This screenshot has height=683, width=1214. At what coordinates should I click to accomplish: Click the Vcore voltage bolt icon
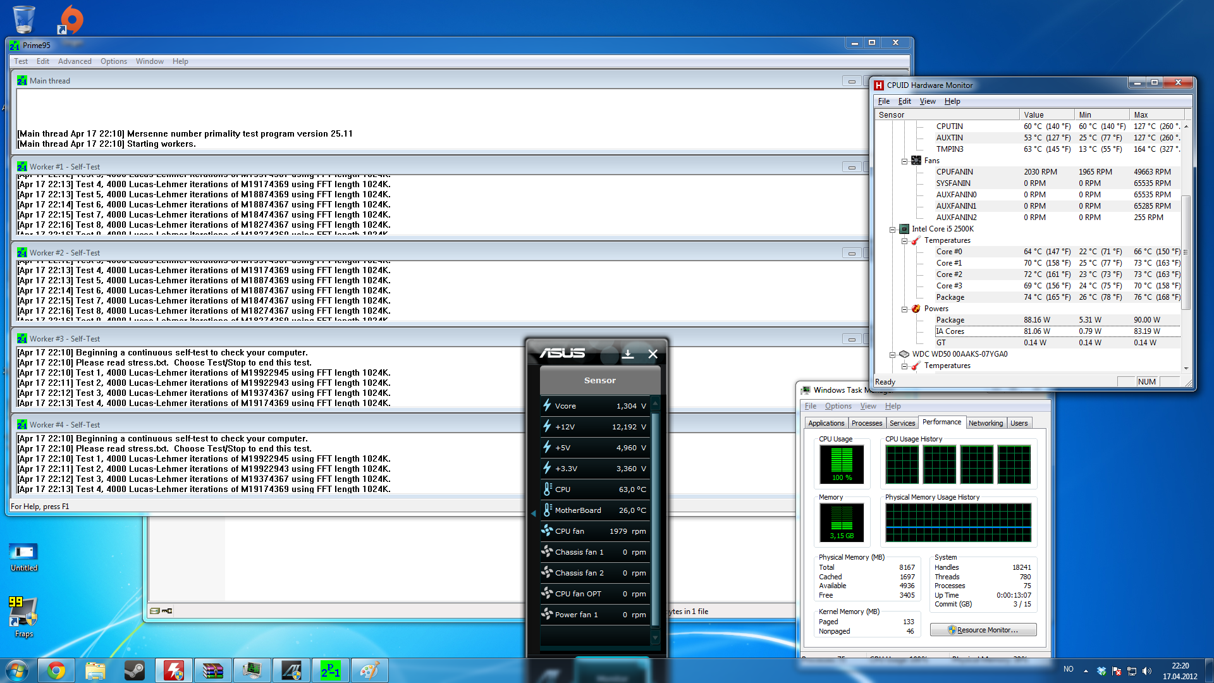click(x=548, y=405)
